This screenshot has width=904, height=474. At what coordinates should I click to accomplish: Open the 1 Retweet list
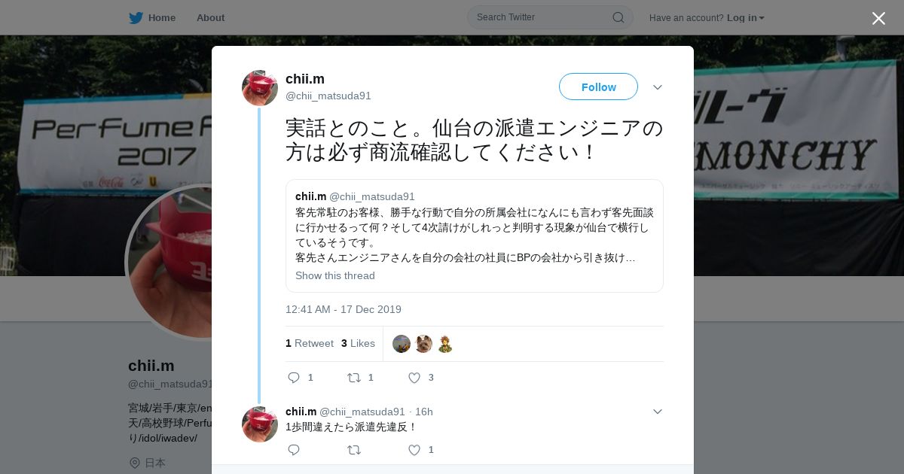point(310,343)
